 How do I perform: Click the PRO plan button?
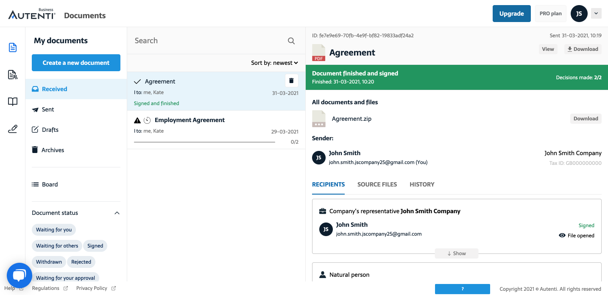point(551,14)
